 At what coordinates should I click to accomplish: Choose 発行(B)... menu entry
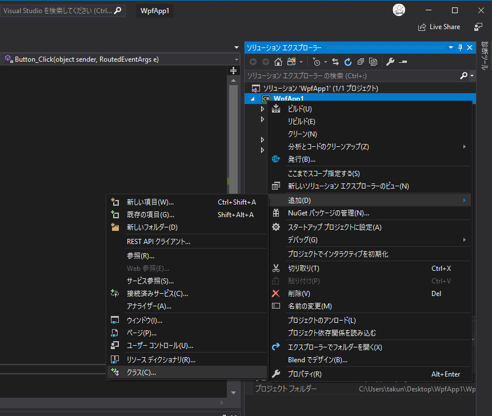coord(369,159)
